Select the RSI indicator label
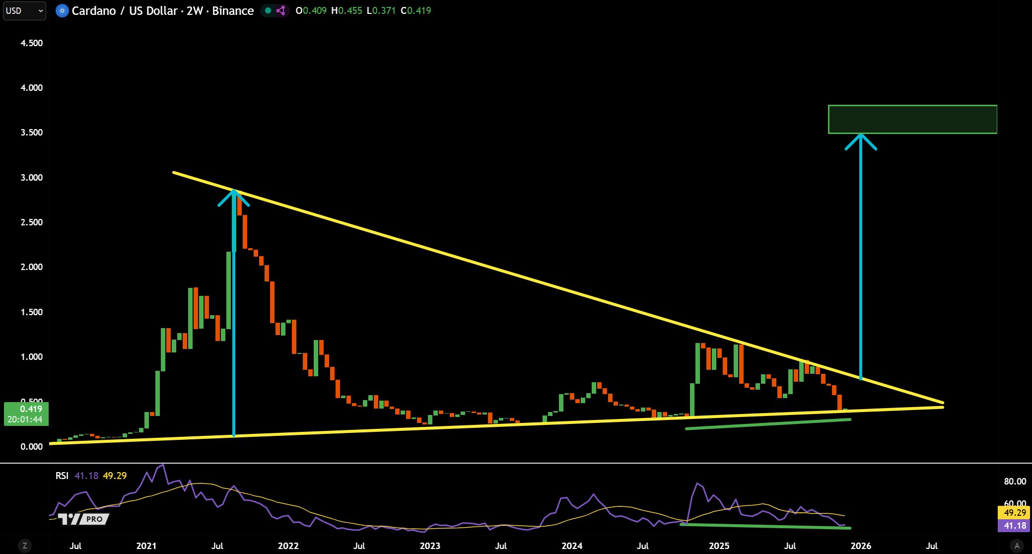Screen dimensions: 1032x554 click(x=63, y=475)
